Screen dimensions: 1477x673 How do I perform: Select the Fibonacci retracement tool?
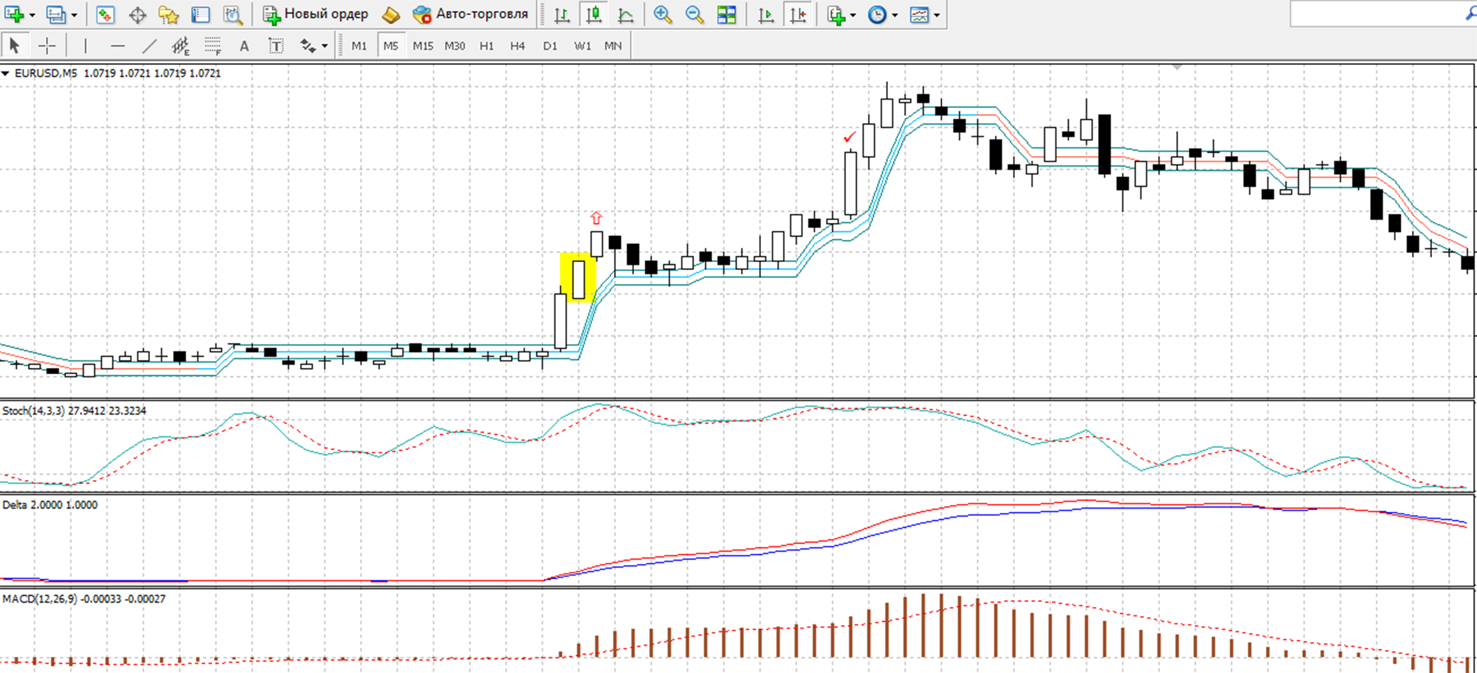point(213,45)
